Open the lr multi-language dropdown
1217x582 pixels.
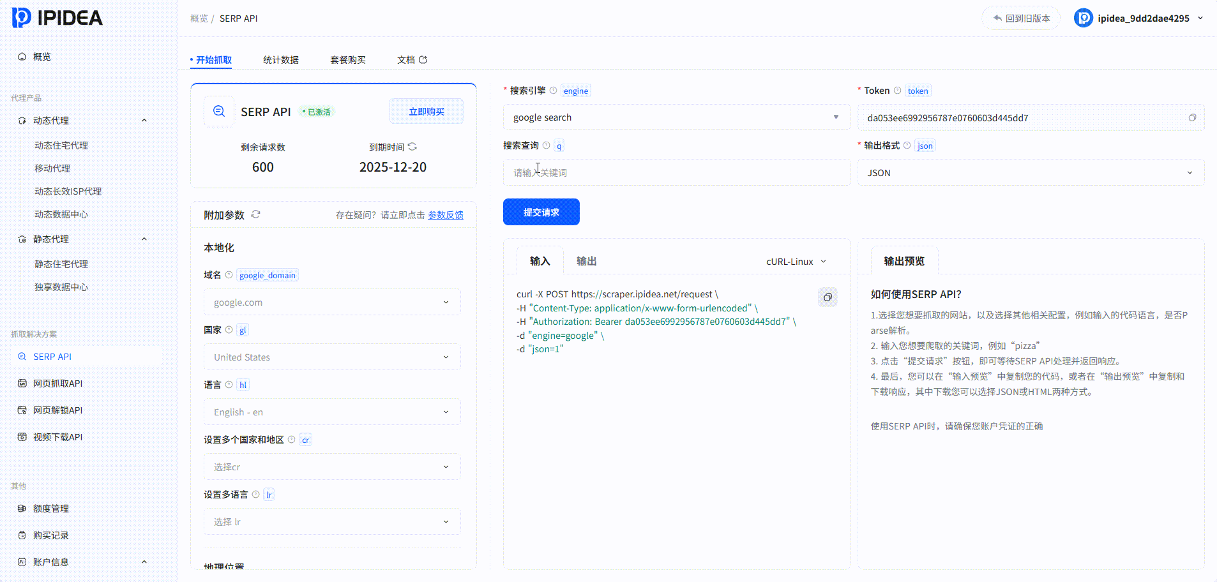[332, 522]
